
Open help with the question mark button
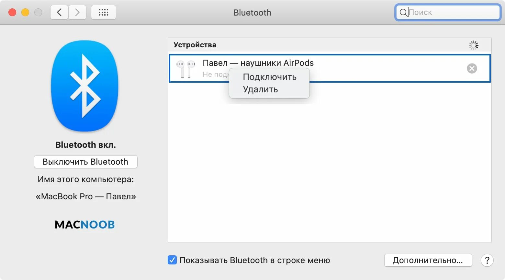point(487,260)
